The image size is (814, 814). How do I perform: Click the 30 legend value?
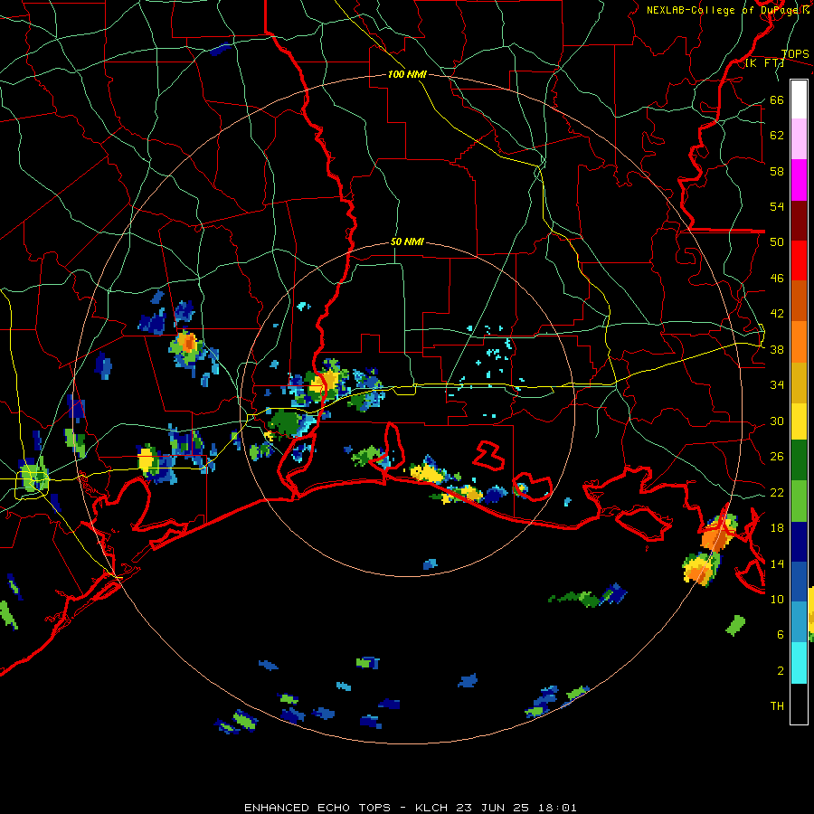(x=777, y=421)
